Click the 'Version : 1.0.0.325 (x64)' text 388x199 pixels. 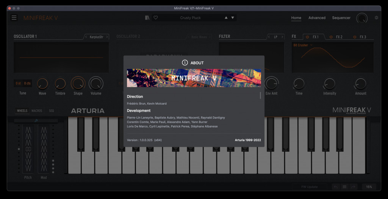(x=144, y=140)
